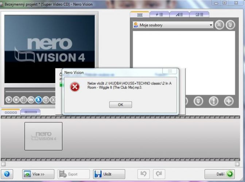Switch to the transitions tab
This screenshot has width=245, height=182.
click(x=199, y=15)
